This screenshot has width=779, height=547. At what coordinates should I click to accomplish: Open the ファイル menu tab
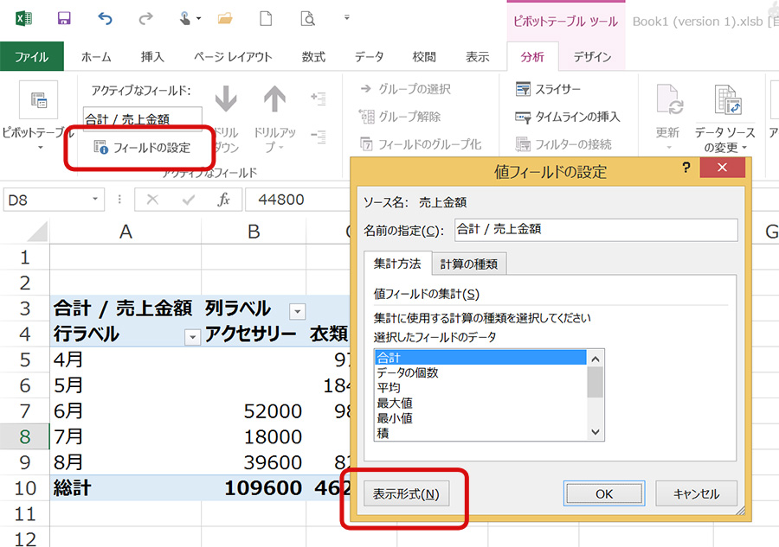[x=31, y=57]
